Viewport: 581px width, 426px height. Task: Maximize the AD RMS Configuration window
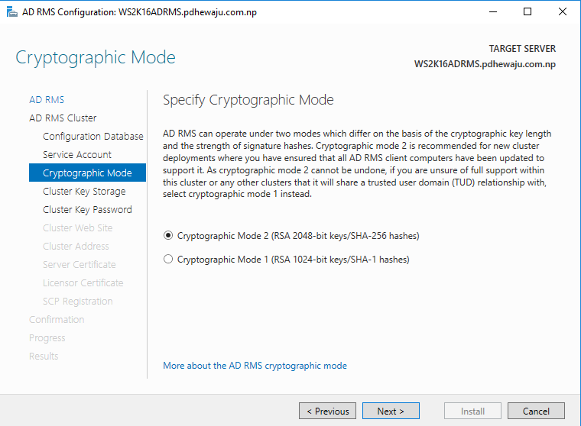527,12
